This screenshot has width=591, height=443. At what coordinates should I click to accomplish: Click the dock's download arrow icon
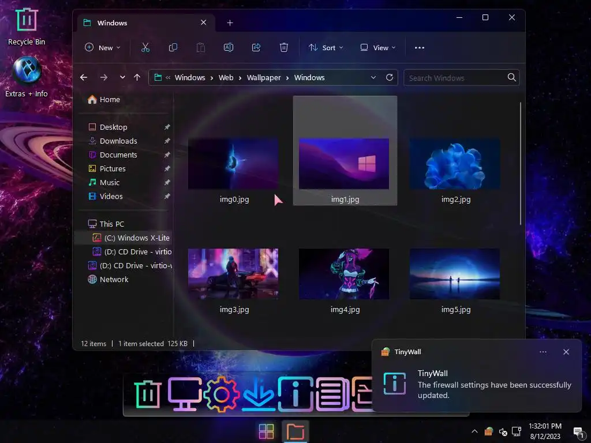[x=258, y=395]
